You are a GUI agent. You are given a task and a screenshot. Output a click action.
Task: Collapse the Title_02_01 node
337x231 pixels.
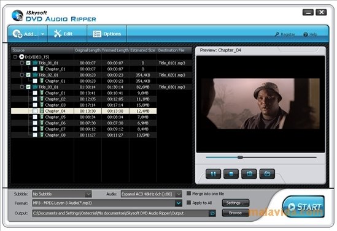tap(22, 75)
